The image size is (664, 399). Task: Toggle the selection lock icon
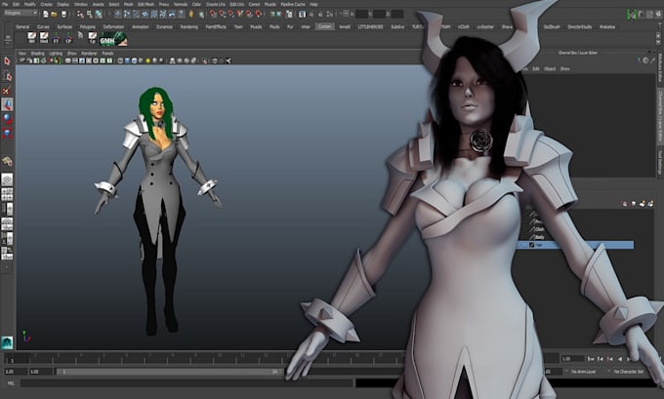click(191, 14)
